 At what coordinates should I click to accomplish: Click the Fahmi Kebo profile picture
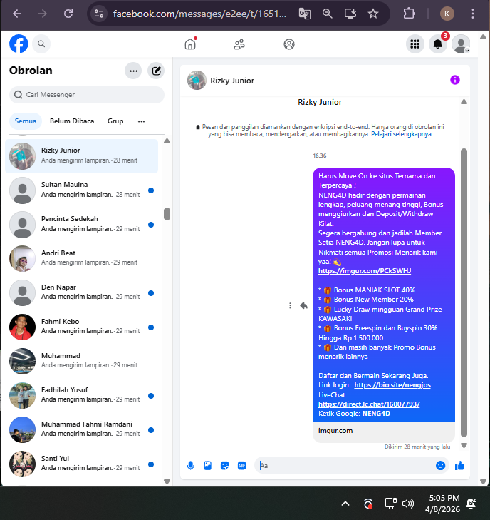click(22, 327)
